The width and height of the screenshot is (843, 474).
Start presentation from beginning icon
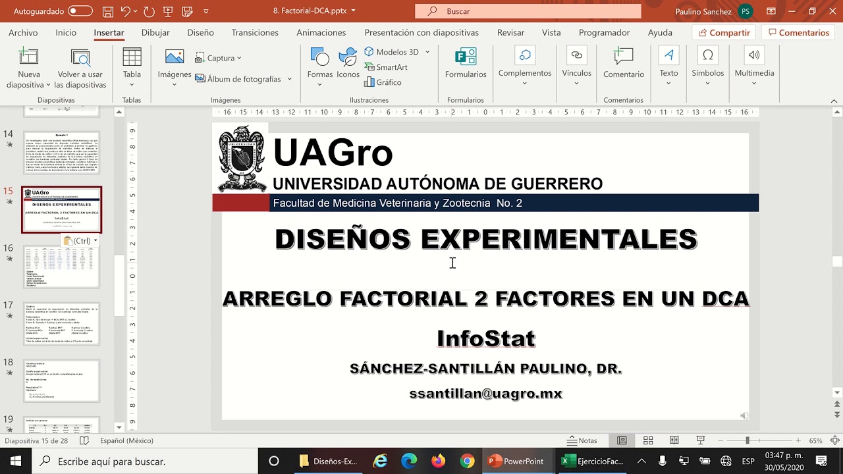coord(168,11)
